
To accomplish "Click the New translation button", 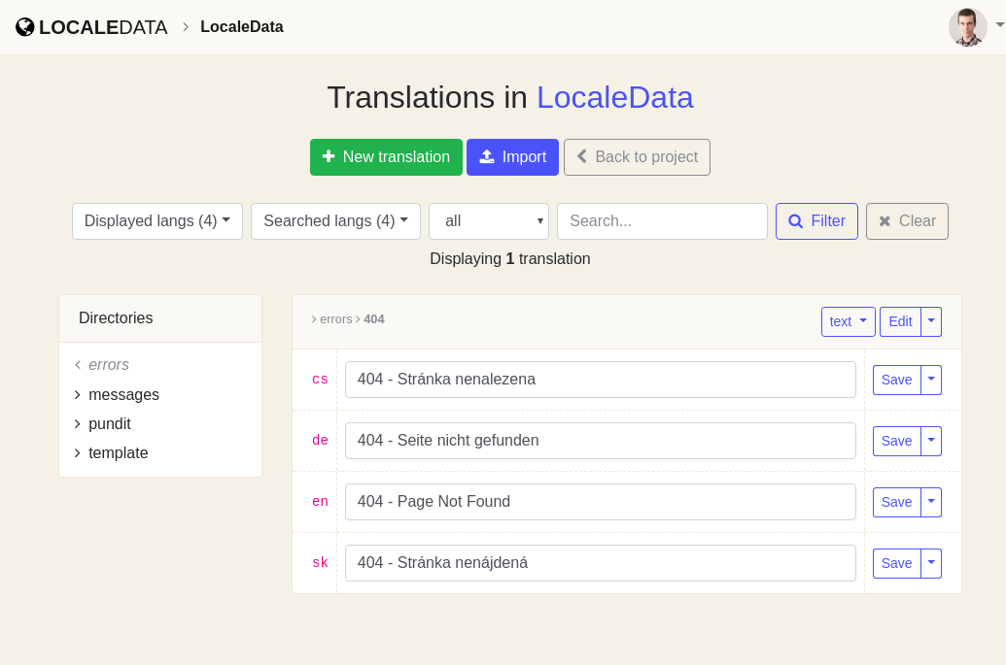I will (386, 157).
